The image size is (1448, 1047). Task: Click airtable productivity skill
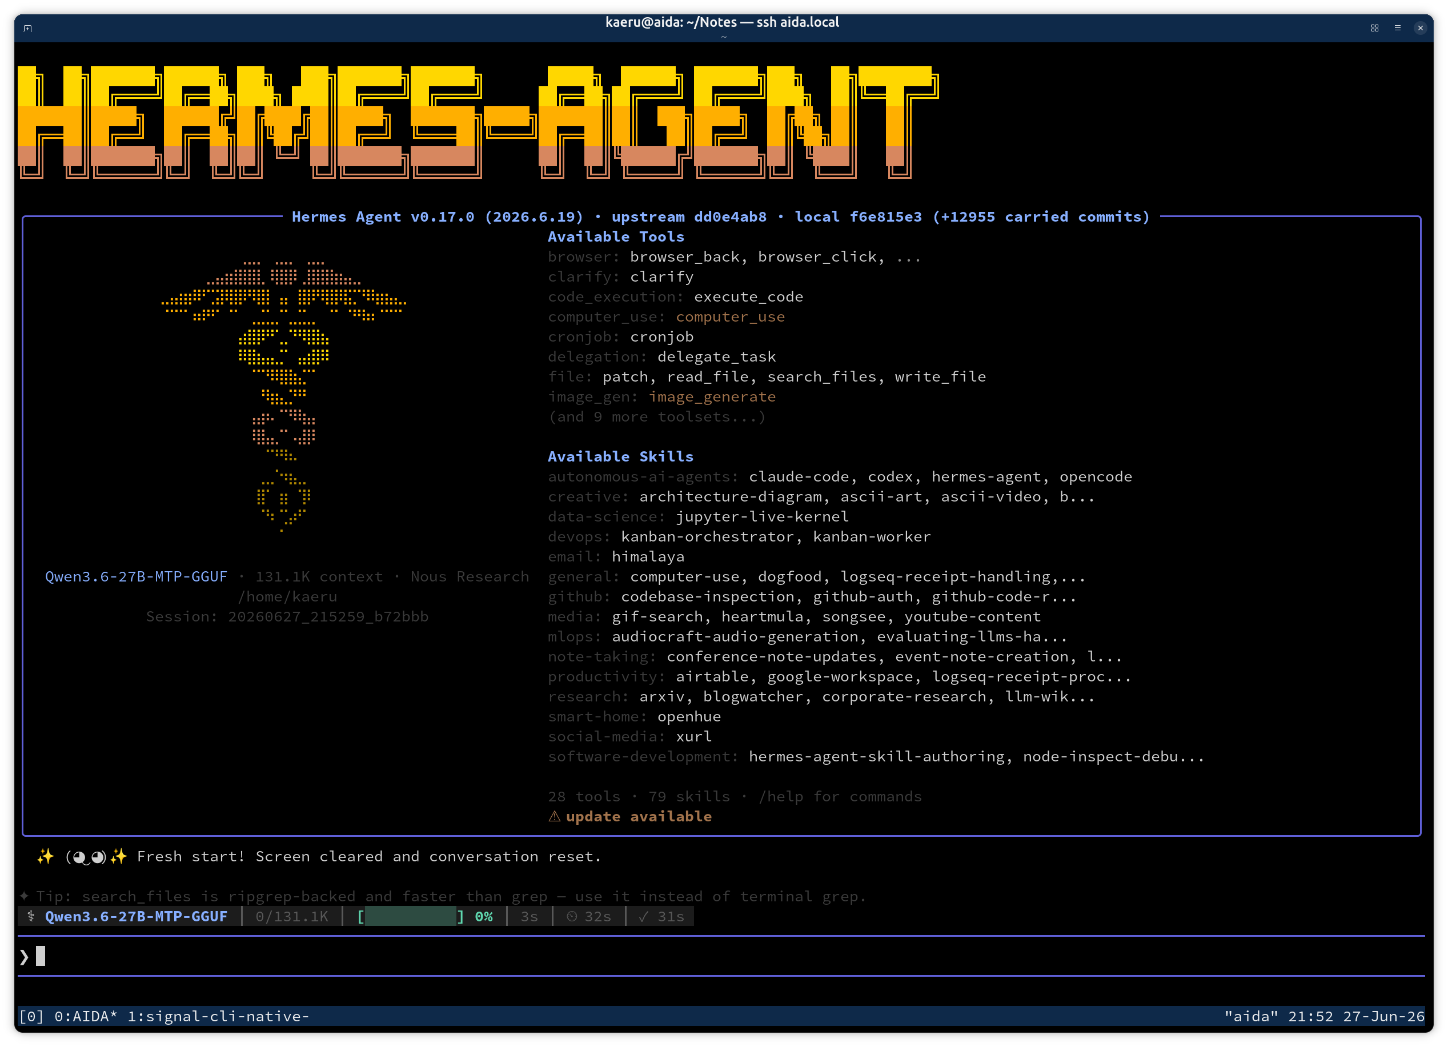coord(712,677)
